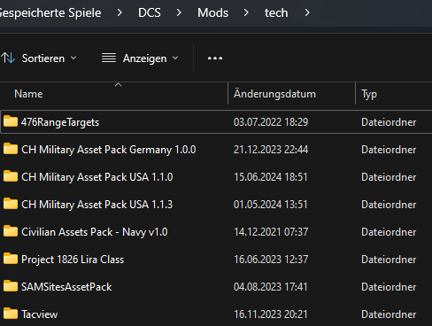This screenshot has width=432, height=326.
Task: Navigate to Mods breadcrumb folder
Action: (212, 12)
